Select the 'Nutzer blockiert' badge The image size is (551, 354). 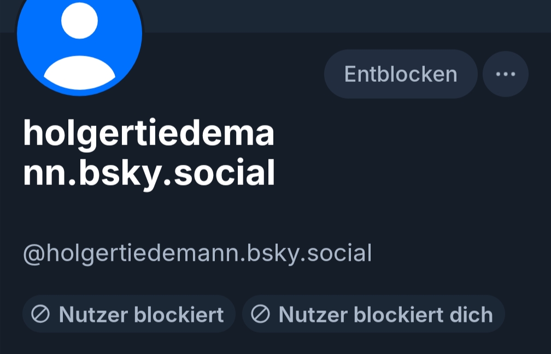129,314
